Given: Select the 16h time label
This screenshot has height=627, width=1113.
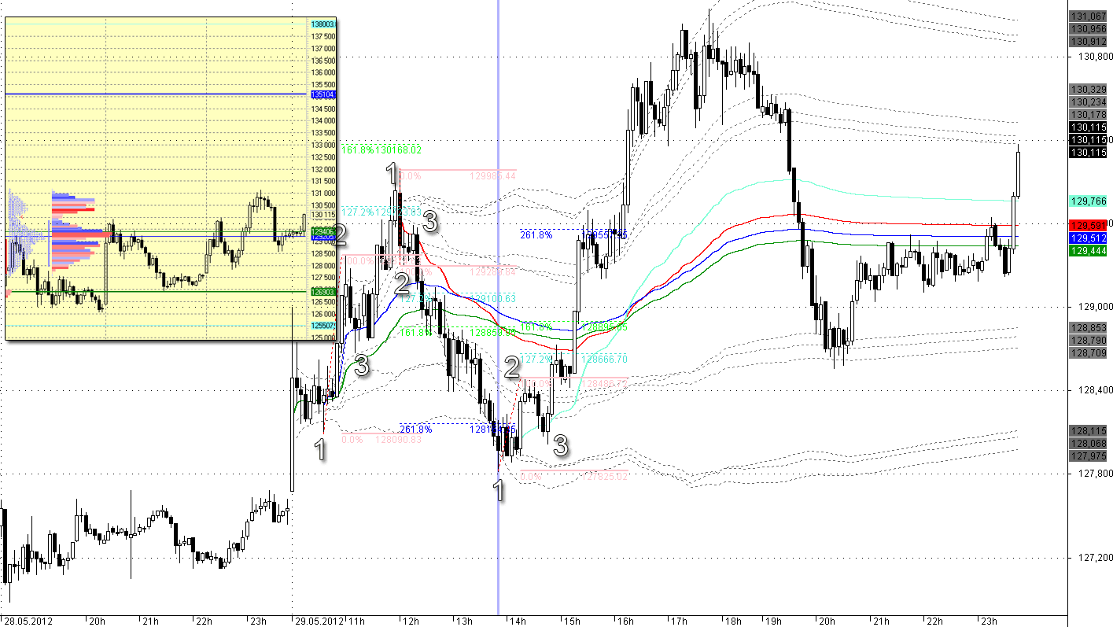Looking at the screenshot, I should click(x=625, y=621).
